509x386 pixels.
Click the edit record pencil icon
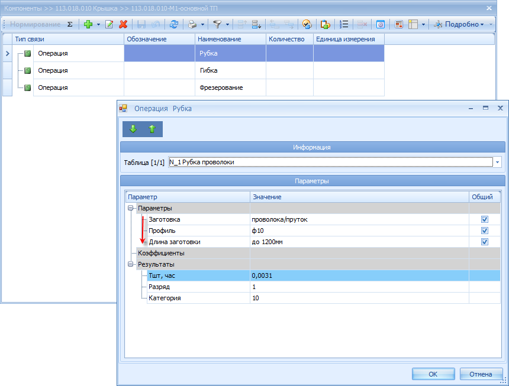pos(109,24)
